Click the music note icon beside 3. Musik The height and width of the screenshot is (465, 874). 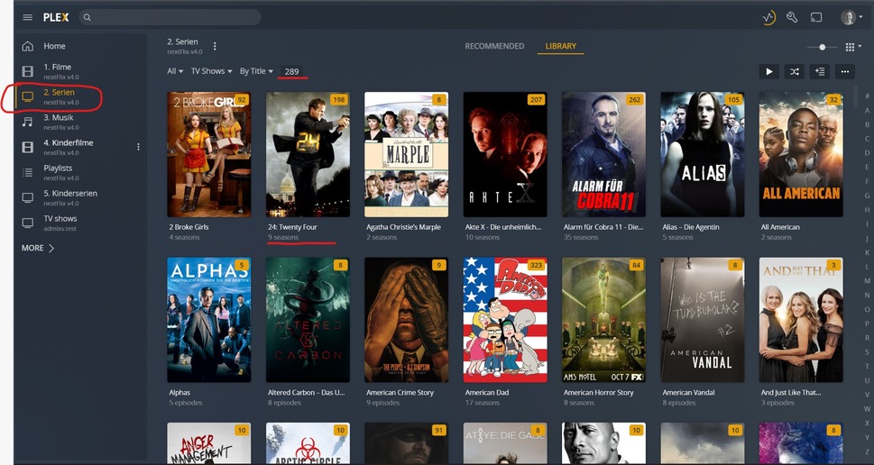(27, 122)
